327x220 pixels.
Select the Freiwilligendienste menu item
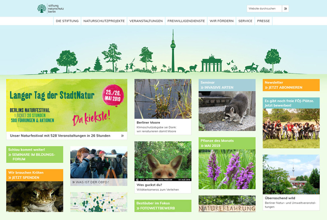(x=186, y=21)
